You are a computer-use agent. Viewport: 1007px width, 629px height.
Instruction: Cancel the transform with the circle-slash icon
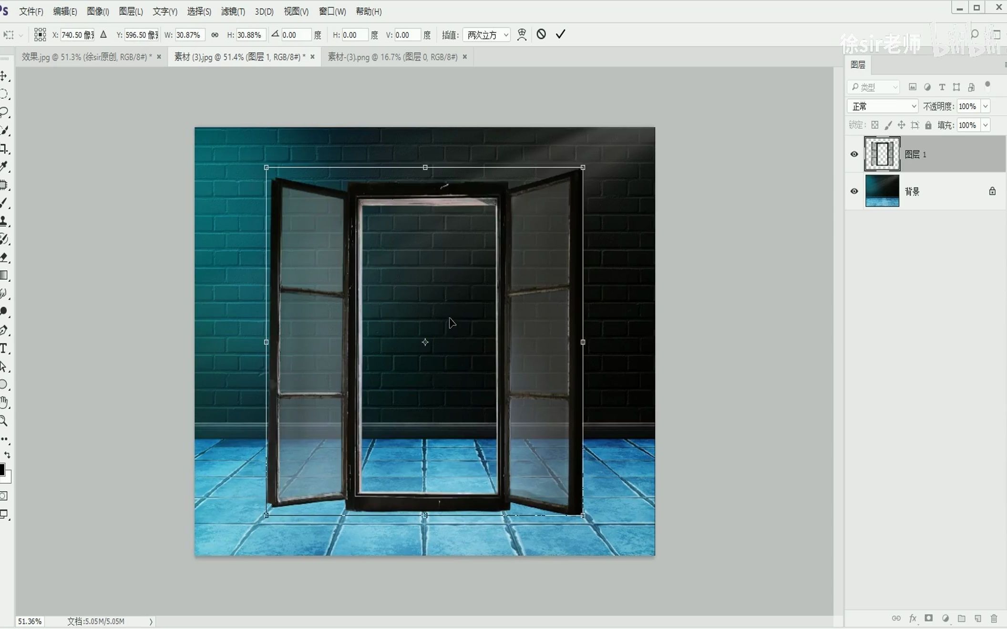pyautogui.click(x=541, y=34)
